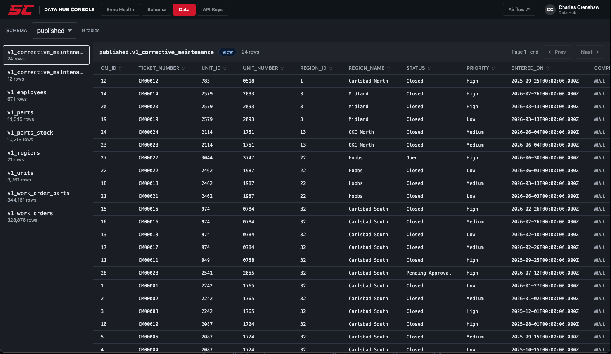Sort by REGION_ID column arrows

(331, 68)
